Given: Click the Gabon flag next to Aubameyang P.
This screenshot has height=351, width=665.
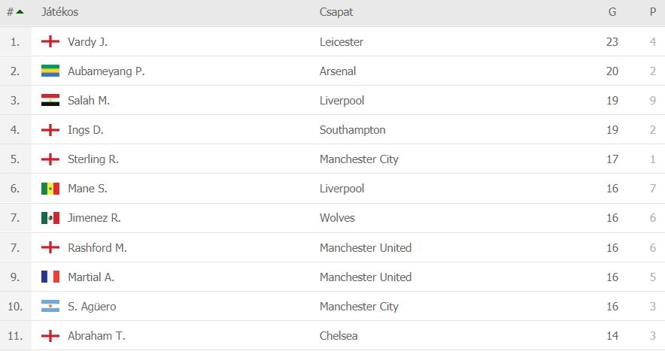Looking at the screenshot, I should pyautogui.click(x=50, y=71).
